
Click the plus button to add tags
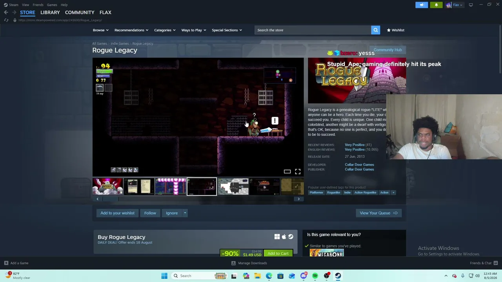(393, 193)
